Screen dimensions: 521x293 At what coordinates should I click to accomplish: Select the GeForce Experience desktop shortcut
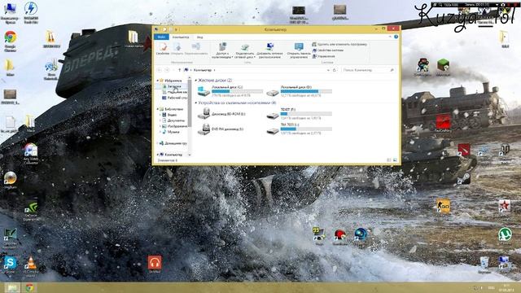tap(31, 208)
